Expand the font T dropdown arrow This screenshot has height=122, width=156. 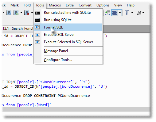pyautogui.click(x=132, y=13)
